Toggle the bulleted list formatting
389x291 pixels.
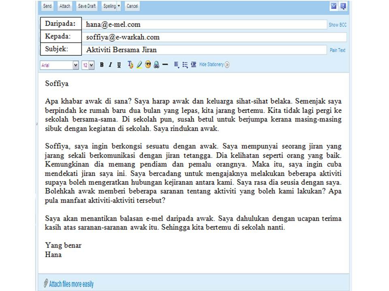coord(185,65)
